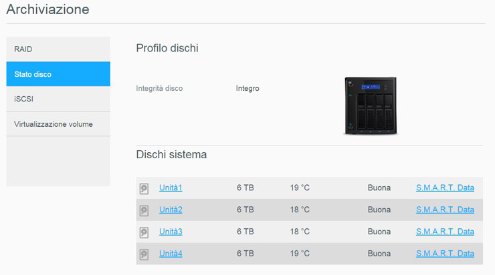495x275 pixels.
Task: View S.M.A.R.T. Data for Unità1
Action: [x=445, y=188]
